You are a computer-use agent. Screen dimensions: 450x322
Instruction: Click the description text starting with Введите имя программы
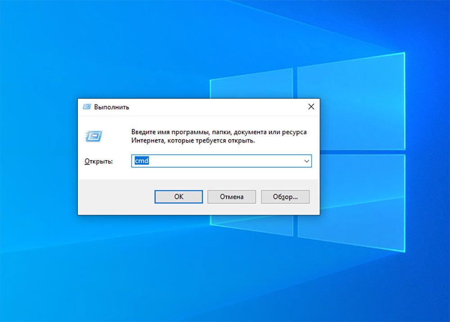coord(219,136)
